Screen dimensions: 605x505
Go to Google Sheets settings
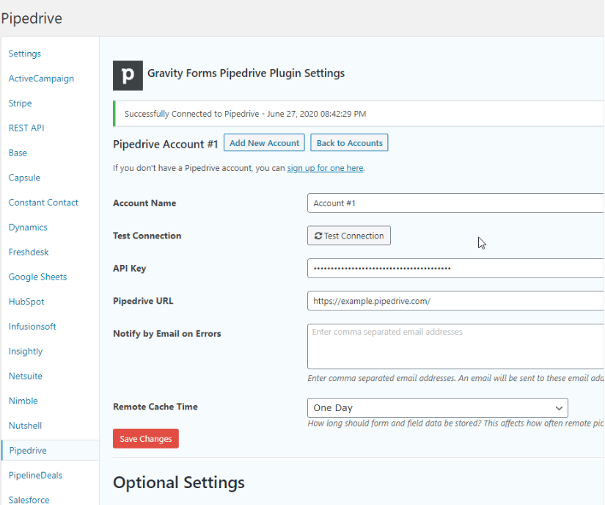[x=37, y=277]
